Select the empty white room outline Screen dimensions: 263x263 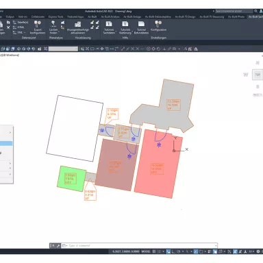click(x=75, y=128)
